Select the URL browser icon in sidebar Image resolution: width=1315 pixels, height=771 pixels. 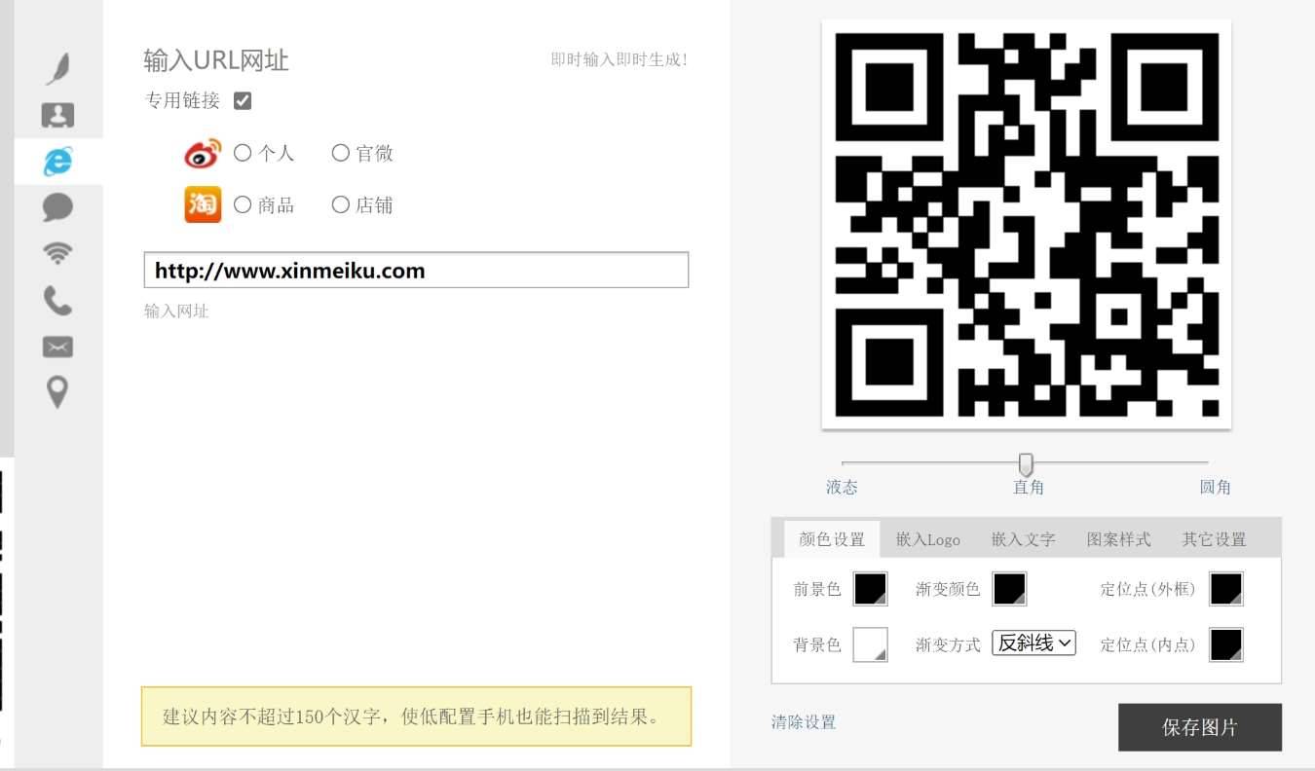coord(58,161)
